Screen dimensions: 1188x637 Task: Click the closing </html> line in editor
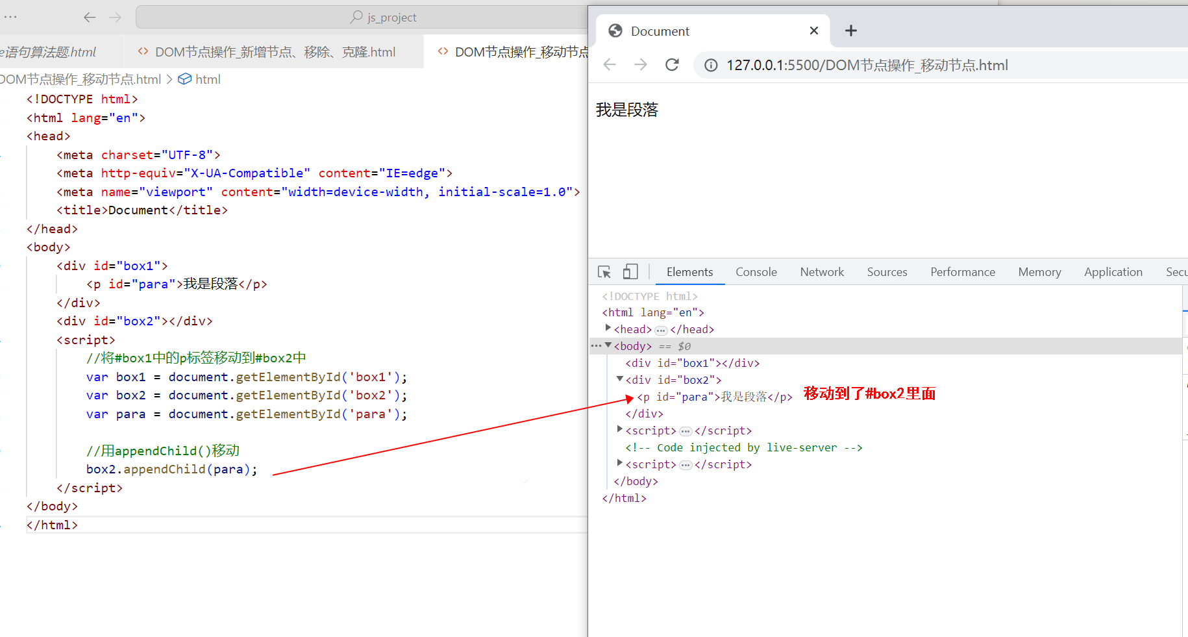point(52,525)
